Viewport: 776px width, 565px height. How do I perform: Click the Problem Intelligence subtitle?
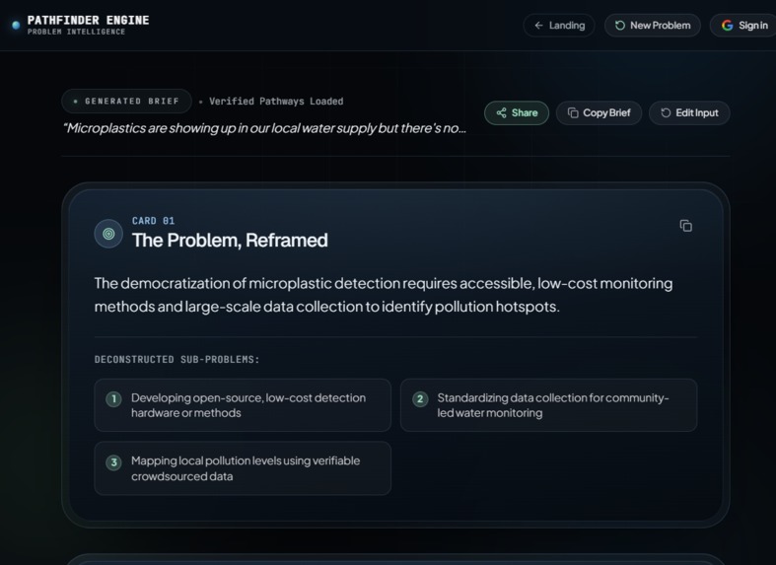click(x=76, y=32)
